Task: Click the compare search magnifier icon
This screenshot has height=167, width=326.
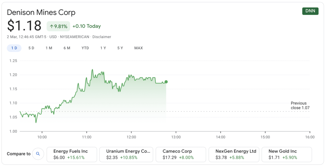Action: click(38, 154)
